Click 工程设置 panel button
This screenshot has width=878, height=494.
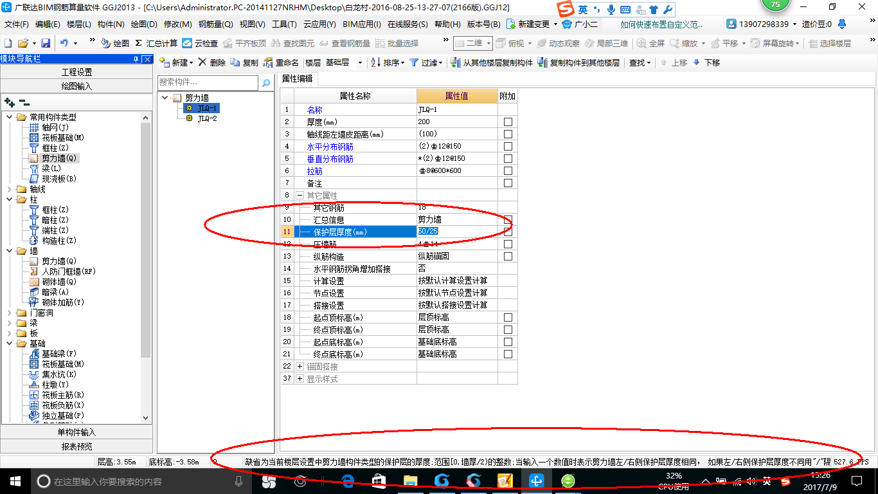click(x=76, y=72)
